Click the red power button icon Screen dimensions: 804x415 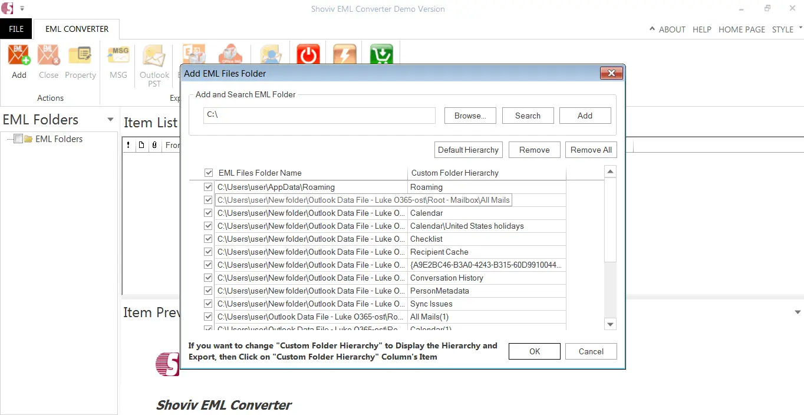(x=308, y=54)
